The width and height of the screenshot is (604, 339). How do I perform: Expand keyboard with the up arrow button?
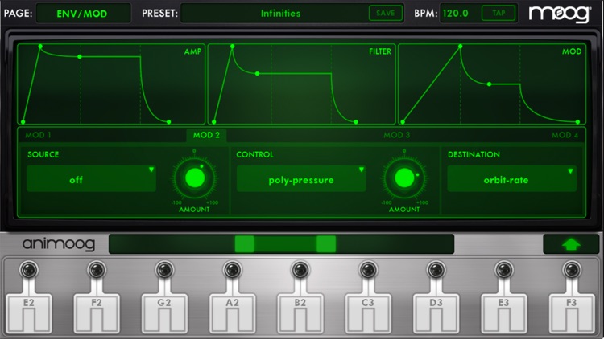(571, 244)
